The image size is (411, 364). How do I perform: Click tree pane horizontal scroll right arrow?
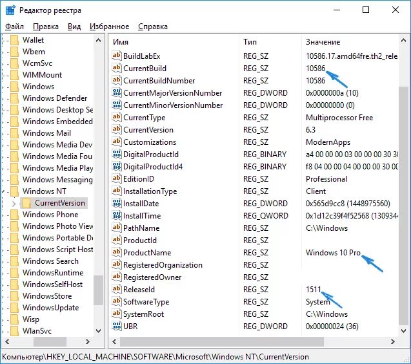[x=88, y=341]
